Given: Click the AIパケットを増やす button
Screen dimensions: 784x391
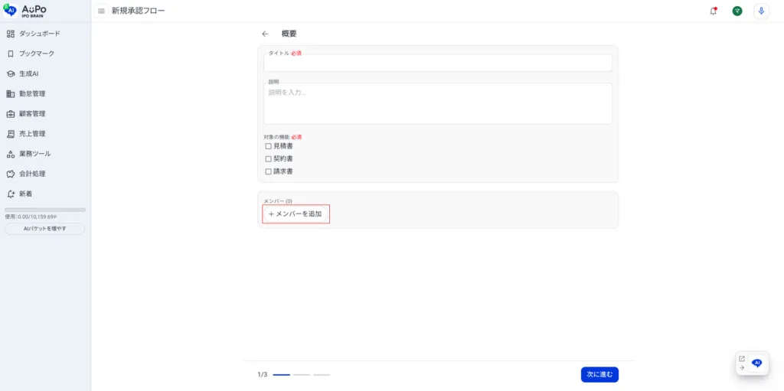Looking at the screenshot, I should tap(45, 229).
